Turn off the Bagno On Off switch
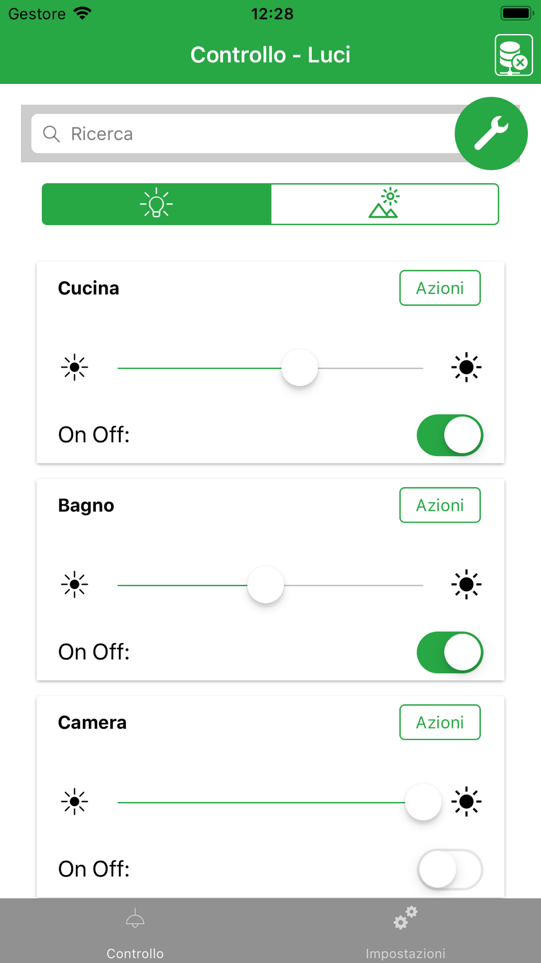The height and width of the screenshot is (963, 541). pyautogui.click(x=450, y=652)
